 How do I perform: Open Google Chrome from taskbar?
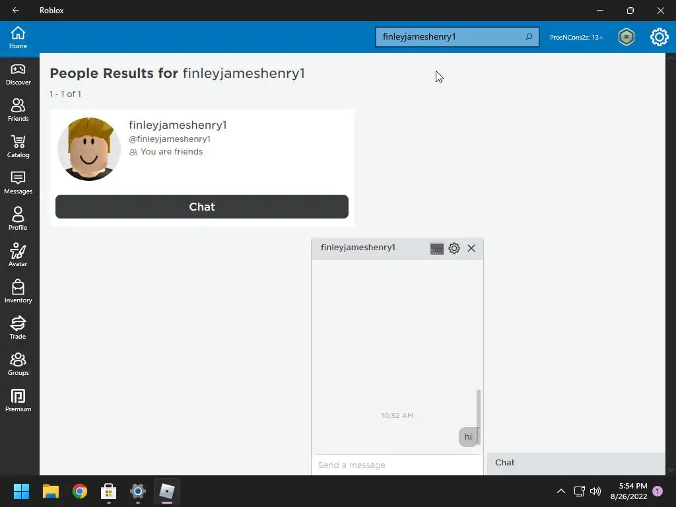click(x=80, y=491)
